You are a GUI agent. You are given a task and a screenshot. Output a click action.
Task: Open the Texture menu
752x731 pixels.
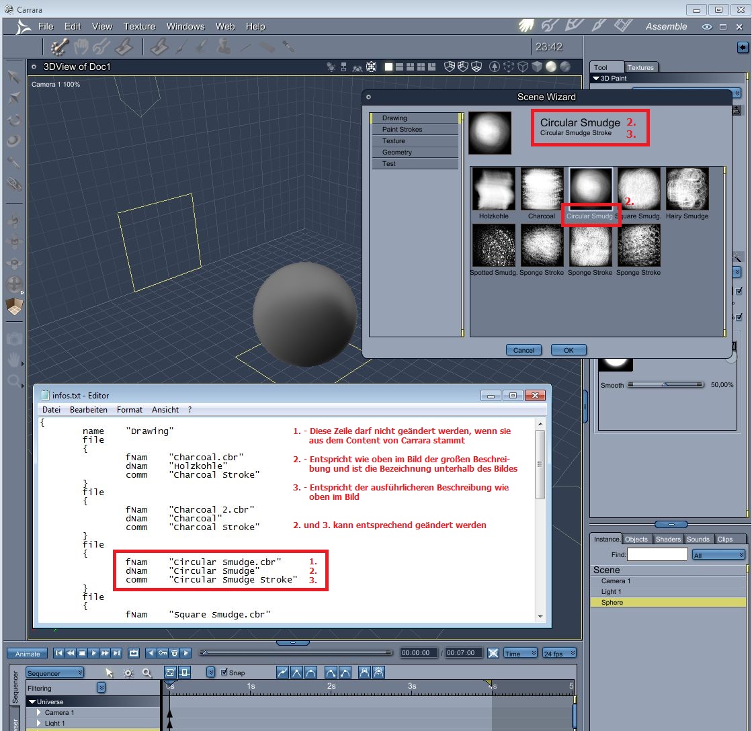coord(139,26)
